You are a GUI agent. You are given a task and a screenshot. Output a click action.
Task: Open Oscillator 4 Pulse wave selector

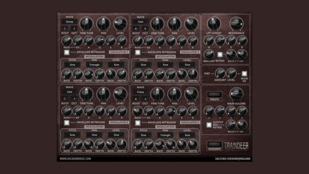tap(140, 92)
